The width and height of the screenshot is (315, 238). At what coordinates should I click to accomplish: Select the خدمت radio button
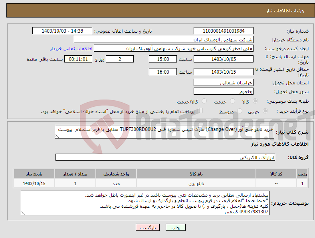pyautogui.click(x=232, y=101)
